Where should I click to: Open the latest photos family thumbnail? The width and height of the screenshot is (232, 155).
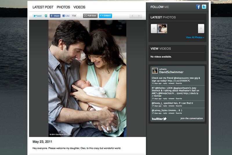[x=162, y=28]
